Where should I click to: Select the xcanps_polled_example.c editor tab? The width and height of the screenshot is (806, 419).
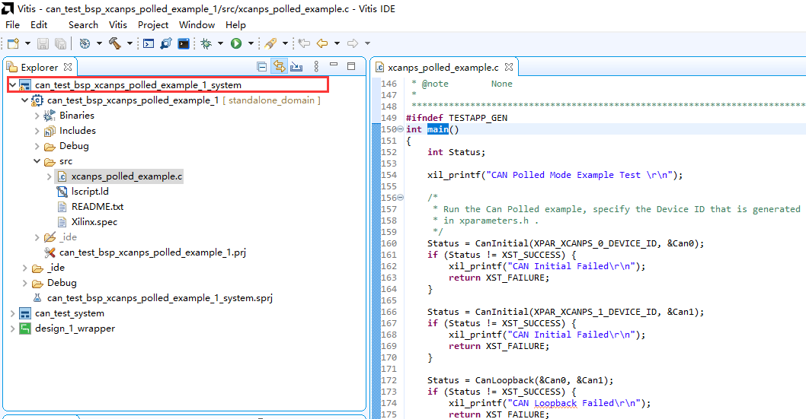pos(443,67)
